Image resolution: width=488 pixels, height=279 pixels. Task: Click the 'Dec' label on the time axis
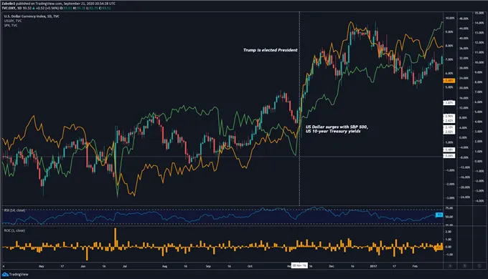[332, 266]
